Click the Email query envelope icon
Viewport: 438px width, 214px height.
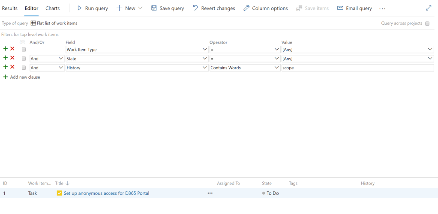click(340, 8)
